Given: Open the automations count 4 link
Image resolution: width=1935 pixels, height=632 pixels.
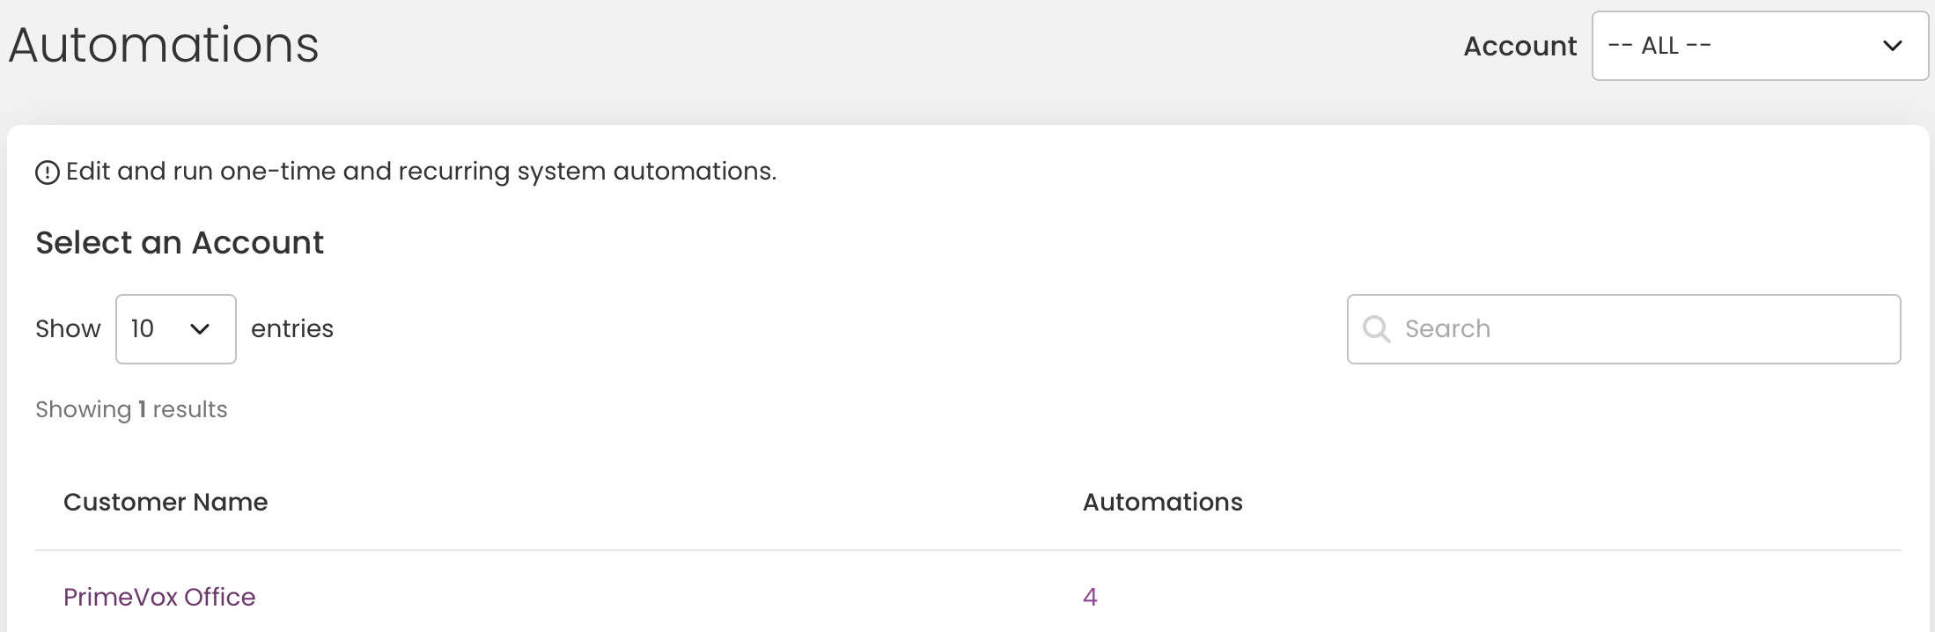Looking at the screenshot, I should coord(1090,597).
